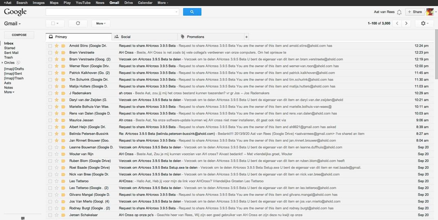The height and width of the screenshot is (220, 438).
Task: Star the Wouter van Rijn message
Action: (56, 154)
